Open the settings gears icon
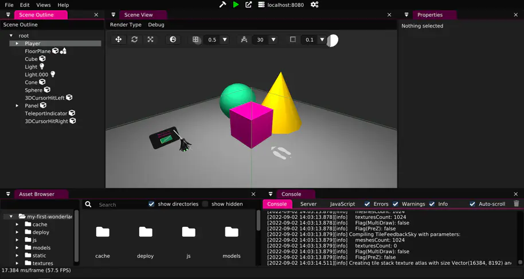Image resolution: width=524 pixels, height=279 pixels. pos(314,5)
